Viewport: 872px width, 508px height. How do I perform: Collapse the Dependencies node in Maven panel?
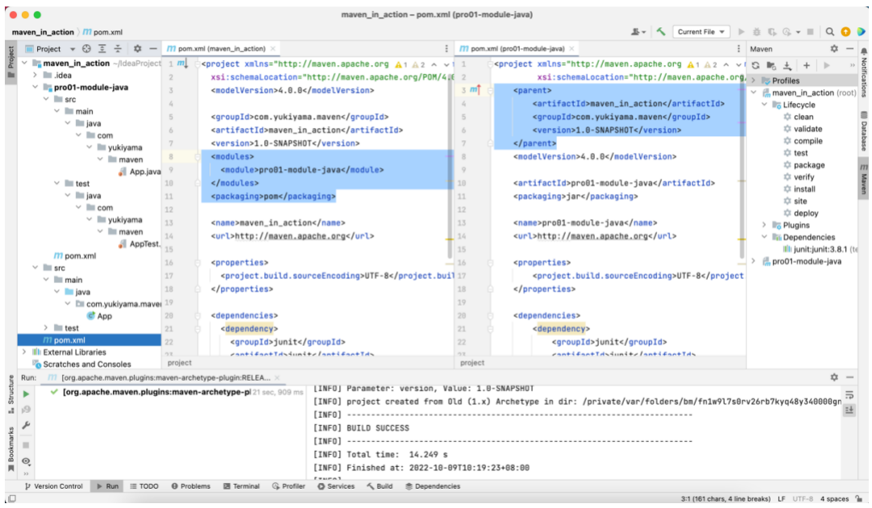(x=765, y=237)
